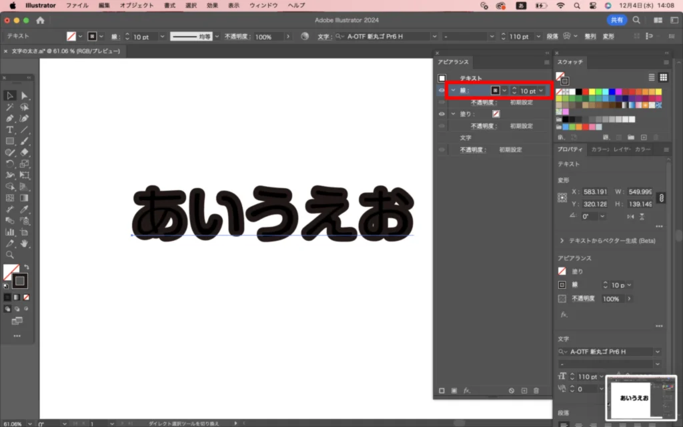Click the Home icon in the top bar
Screen dimensions: 683x427
tap(40, 20)
